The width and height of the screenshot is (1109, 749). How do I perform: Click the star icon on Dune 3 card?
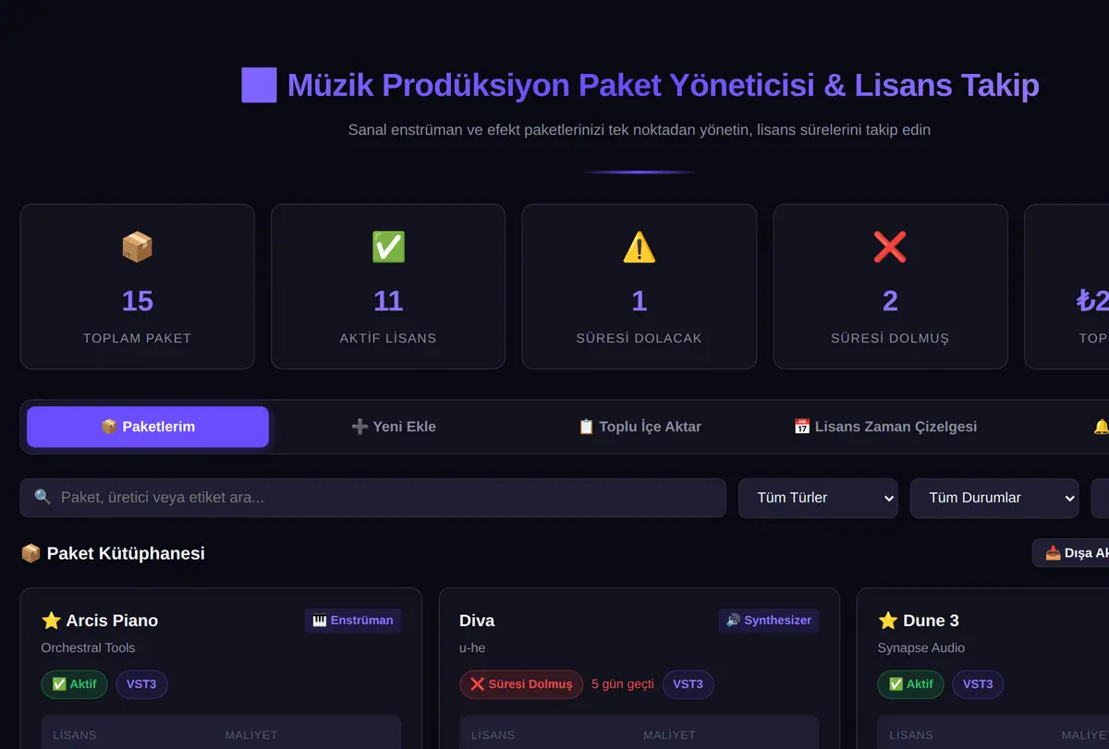(887, 621)
